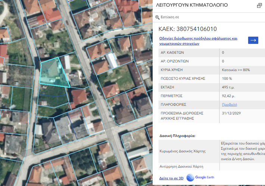Click the ΠΟΣΟΣΤΟ ΚΥΡΙΑΣ ΧΡΗΣΗΣ label
Screen dimensions: 265x186
[183, 78]
